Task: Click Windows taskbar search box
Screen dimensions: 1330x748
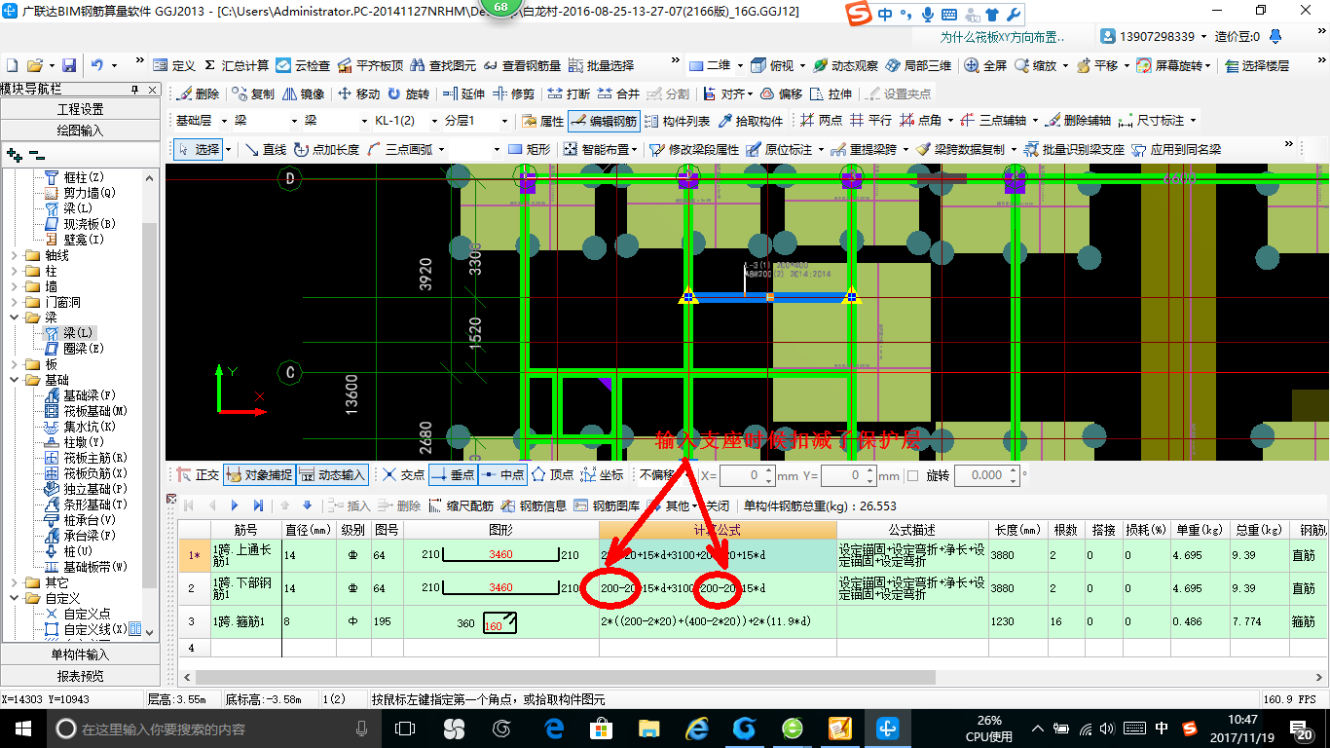Action: coord(214,729)
